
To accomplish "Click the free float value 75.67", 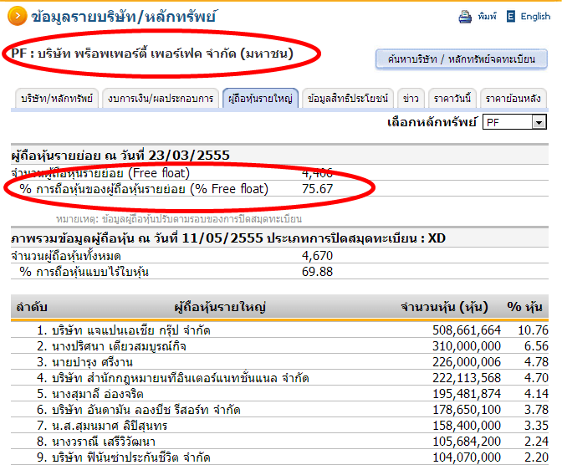I will 317,188.
